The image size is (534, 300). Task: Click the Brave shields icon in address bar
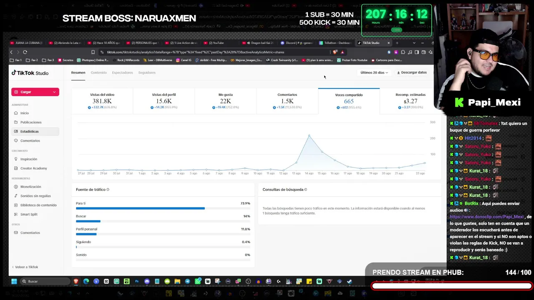335,52
